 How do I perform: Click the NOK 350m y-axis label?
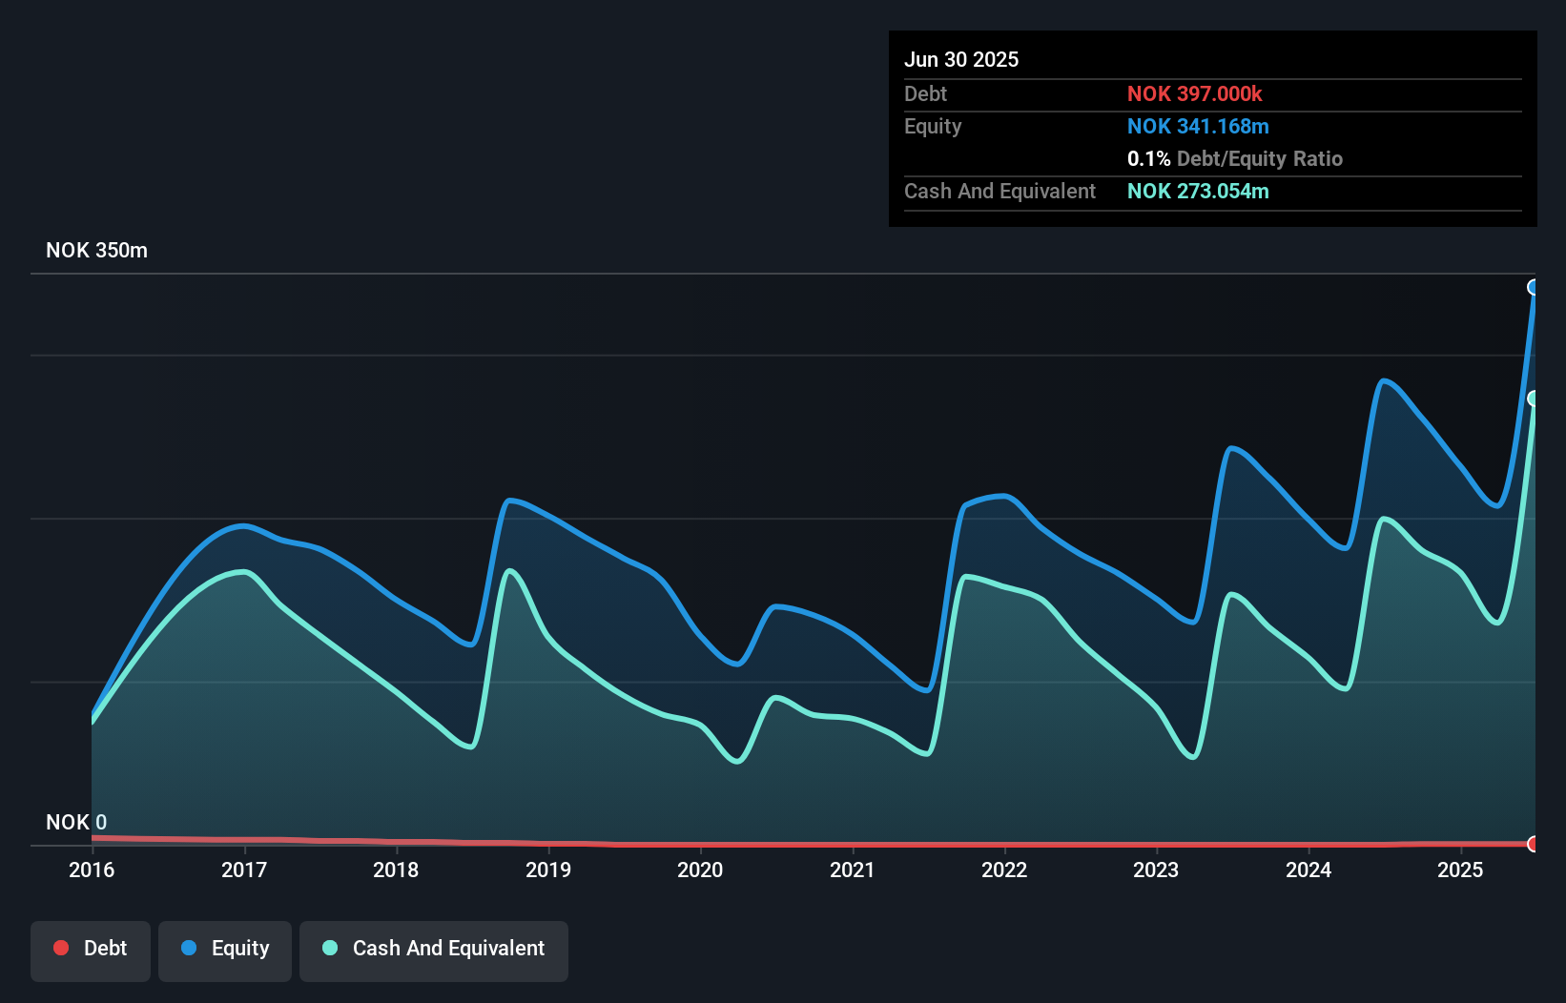pos(96,251)
